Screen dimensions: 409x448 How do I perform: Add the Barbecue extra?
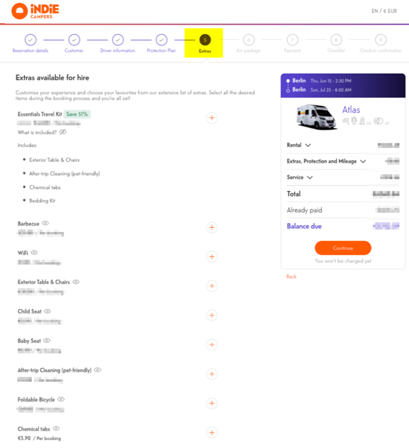[212, 227]
